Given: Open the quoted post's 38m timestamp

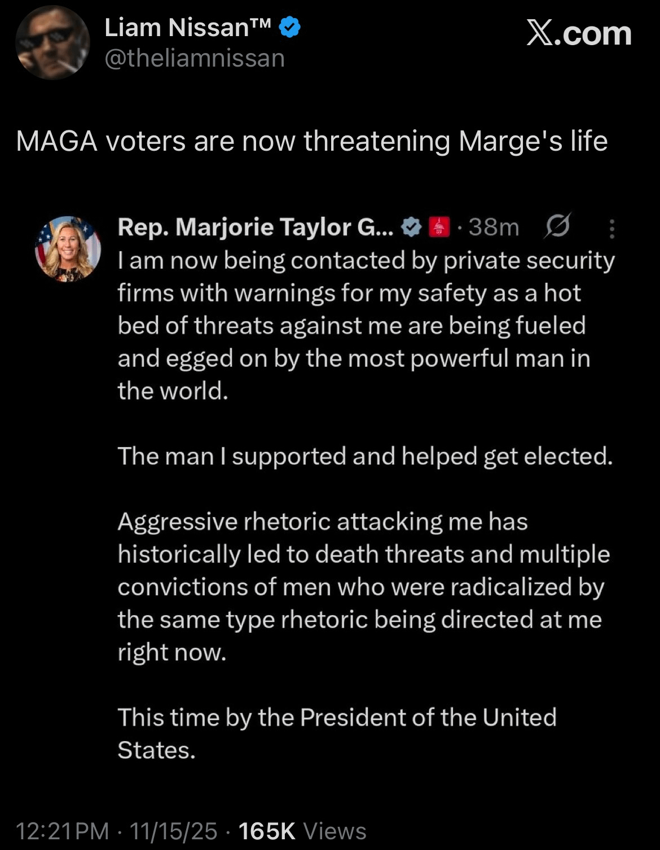Looking at the screenshot, I should point(494,227).
